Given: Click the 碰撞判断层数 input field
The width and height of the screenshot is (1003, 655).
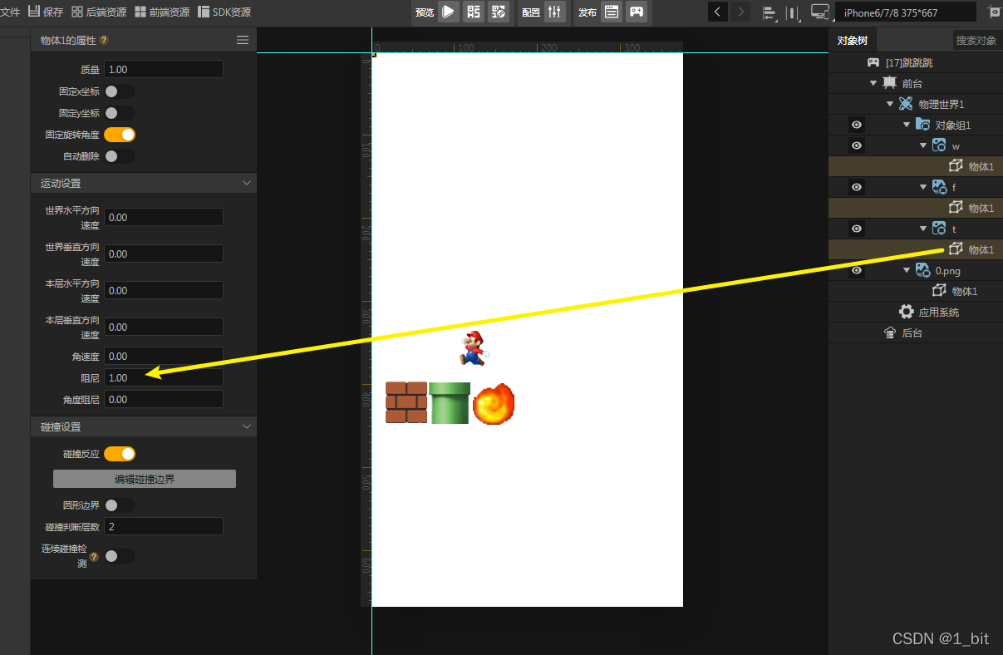Looking at the screenshot, I should coord(164,527).
